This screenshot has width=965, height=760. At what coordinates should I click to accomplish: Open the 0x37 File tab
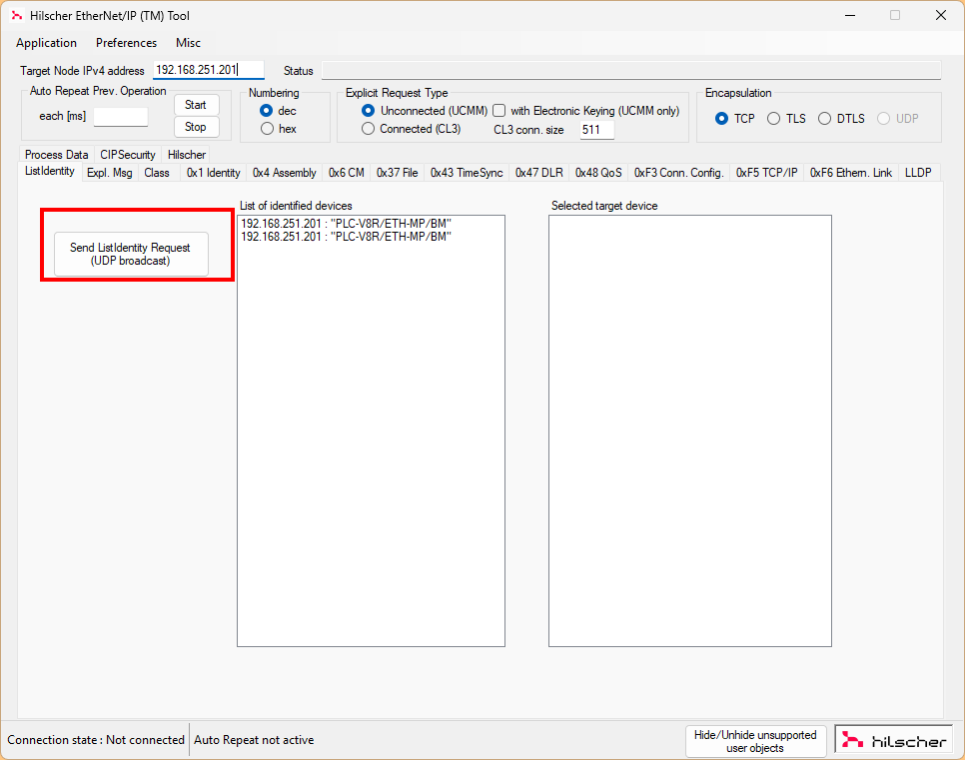click(397, 173)
